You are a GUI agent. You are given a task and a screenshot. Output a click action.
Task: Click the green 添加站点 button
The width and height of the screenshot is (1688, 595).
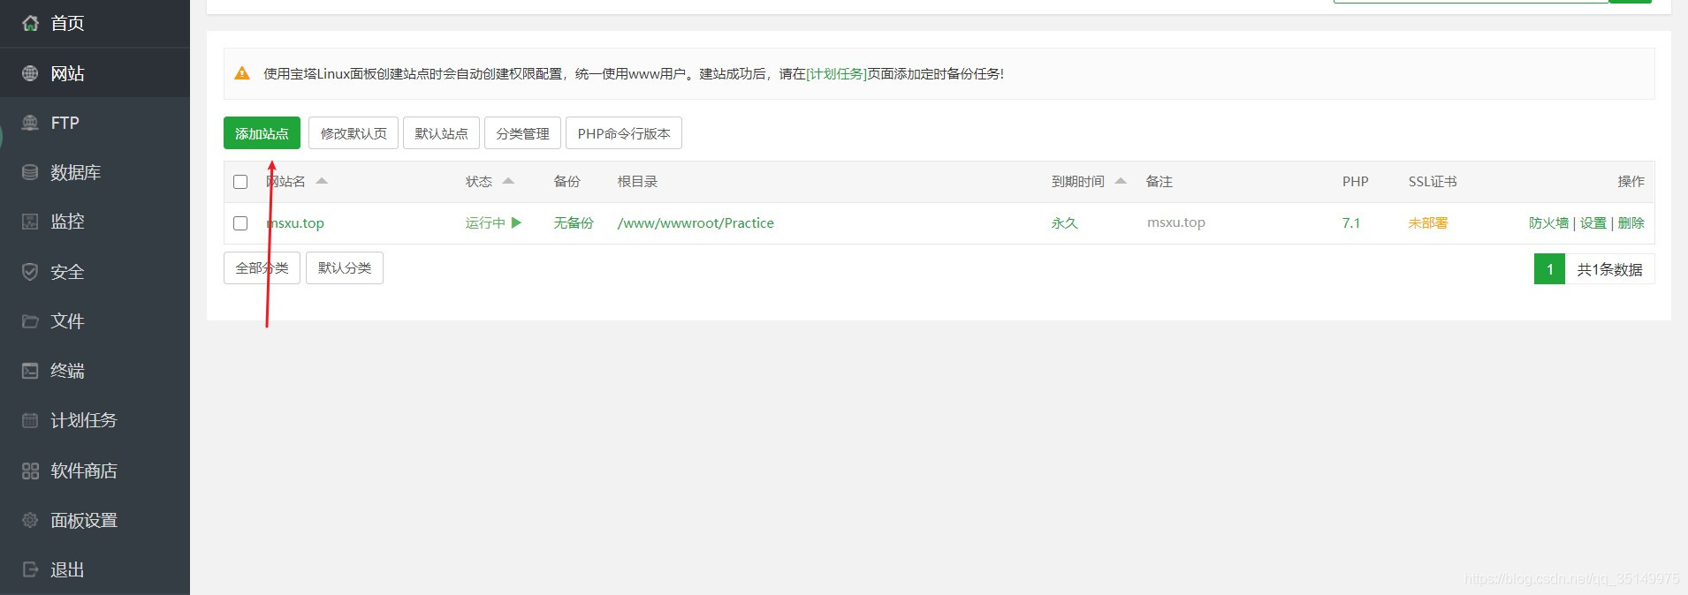[x=262, y=133]
